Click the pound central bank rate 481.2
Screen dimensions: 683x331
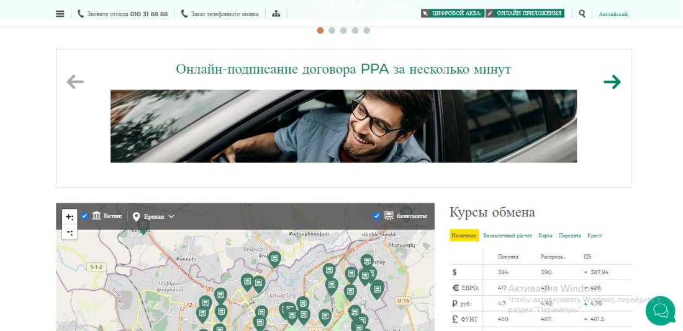click(599, 319)
